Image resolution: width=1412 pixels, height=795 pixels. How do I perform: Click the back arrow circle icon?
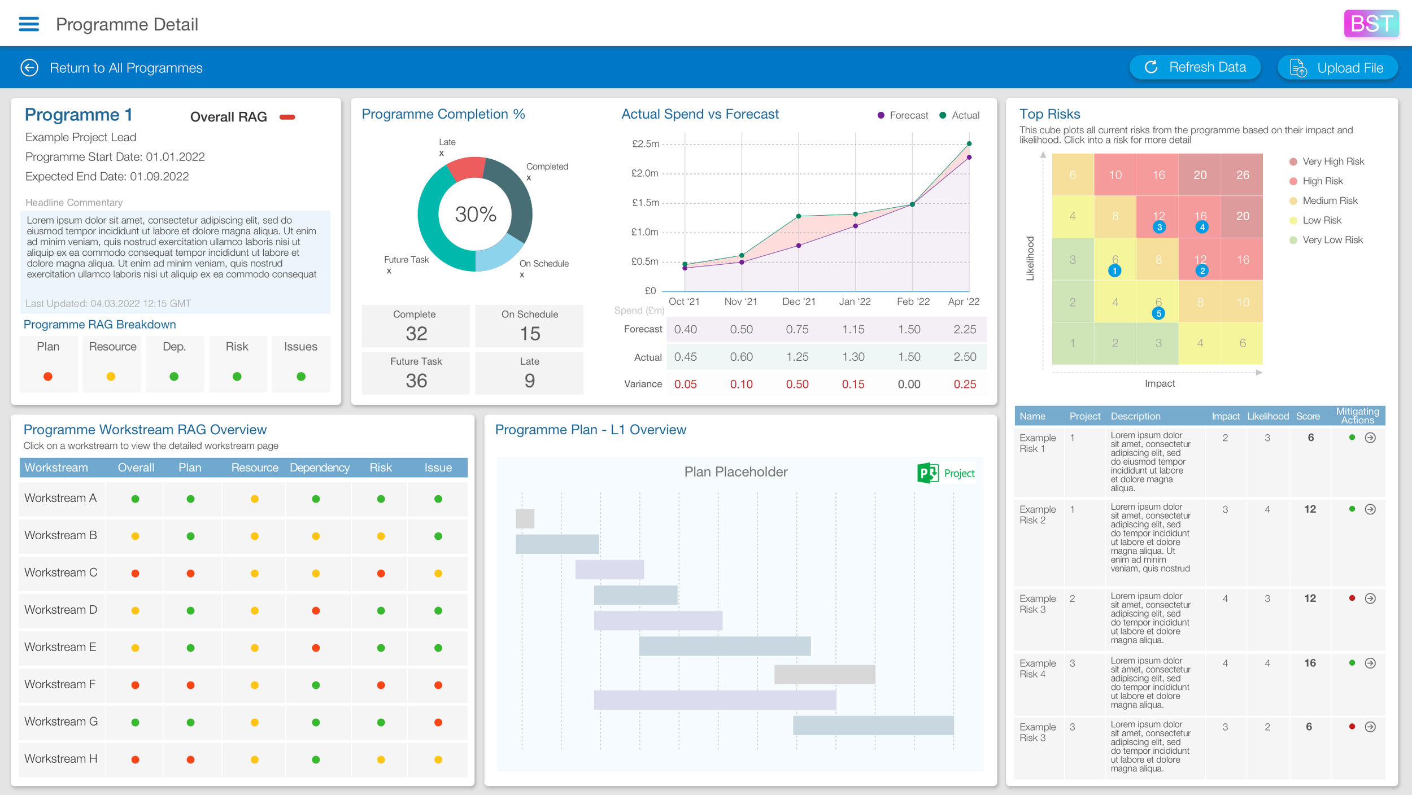pyautogui.click(x=29, y=68)
